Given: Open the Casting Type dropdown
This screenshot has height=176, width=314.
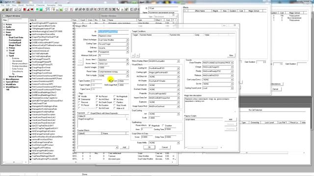Looking at the screenshot, I should click(x=127, y=44).
